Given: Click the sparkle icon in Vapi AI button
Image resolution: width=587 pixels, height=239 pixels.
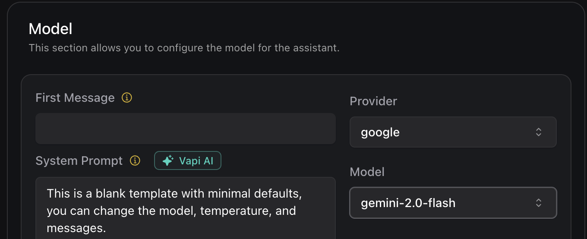Looking at the screenshot, I should point(167,161).
